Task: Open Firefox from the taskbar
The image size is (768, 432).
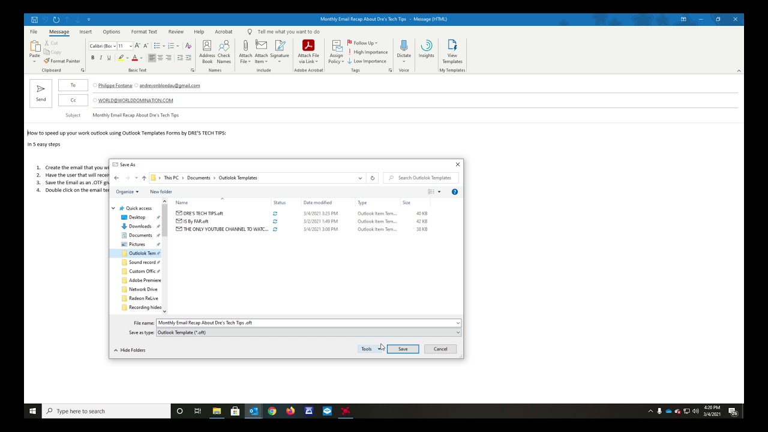Action: coord(290,411)
